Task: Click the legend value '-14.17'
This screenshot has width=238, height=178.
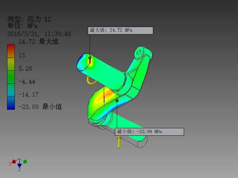Action: coord(29,95)
